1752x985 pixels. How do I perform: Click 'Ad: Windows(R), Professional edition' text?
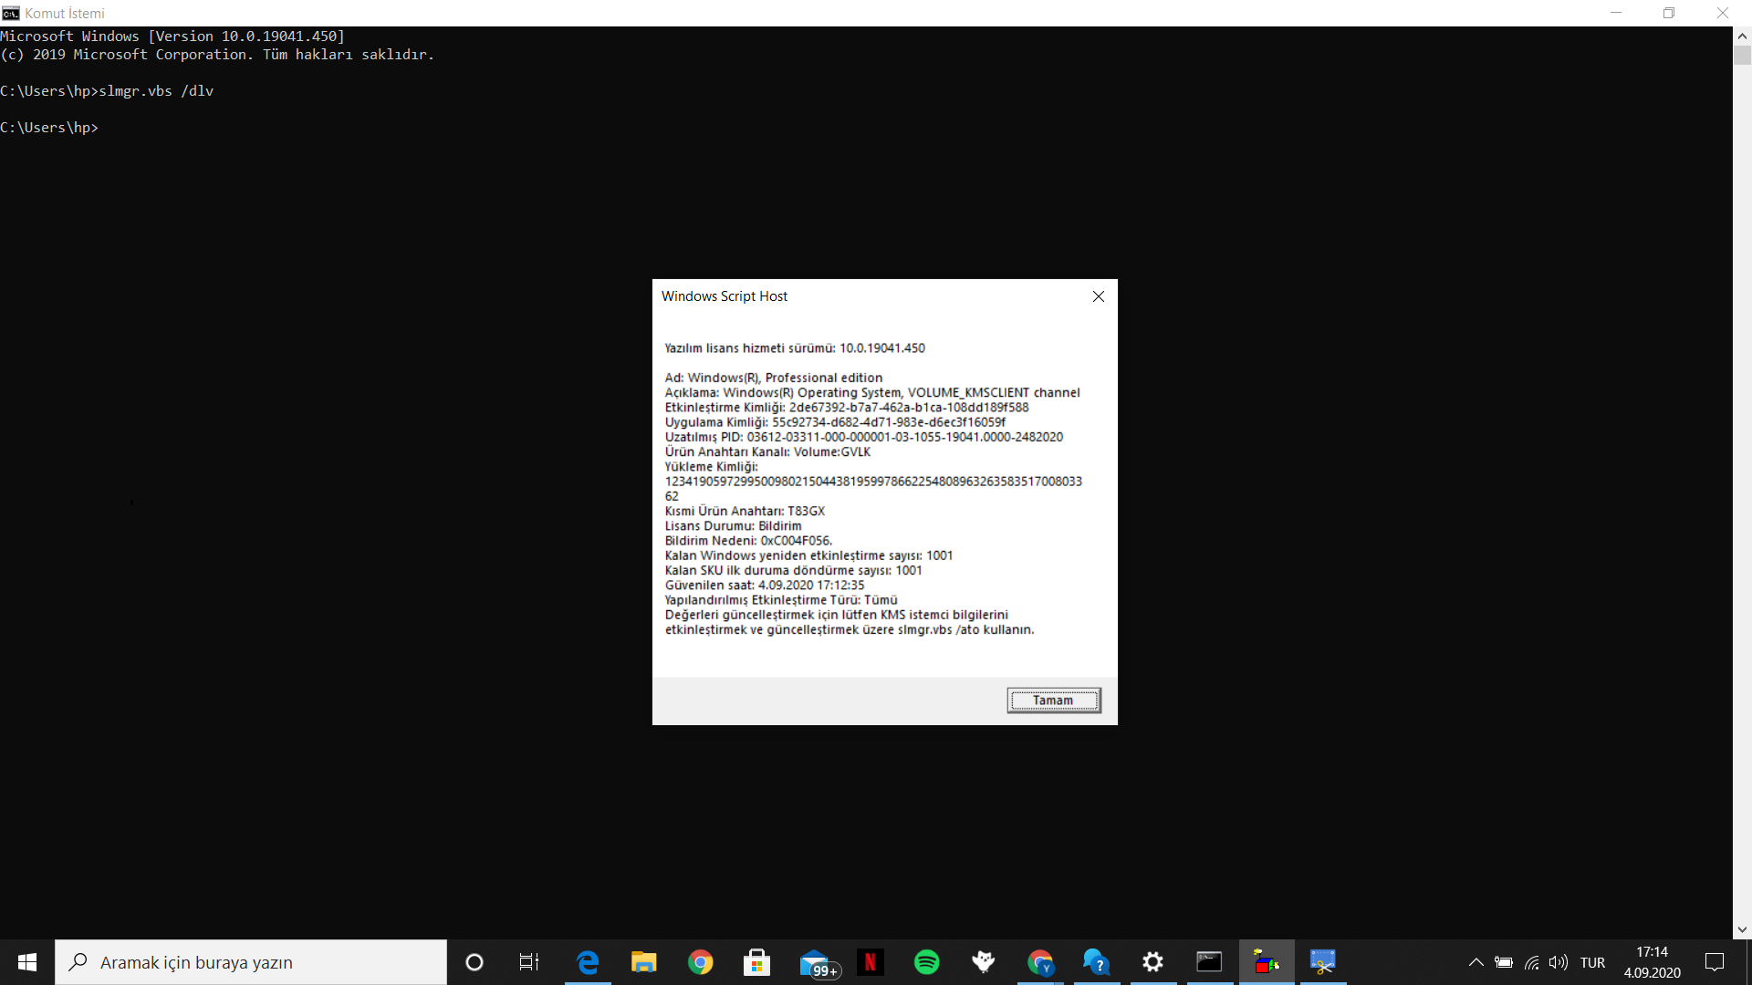(774, 378)
